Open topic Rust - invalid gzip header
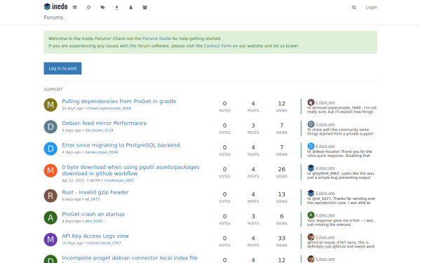Screen dimensions: 421x263 pos(95,192)
